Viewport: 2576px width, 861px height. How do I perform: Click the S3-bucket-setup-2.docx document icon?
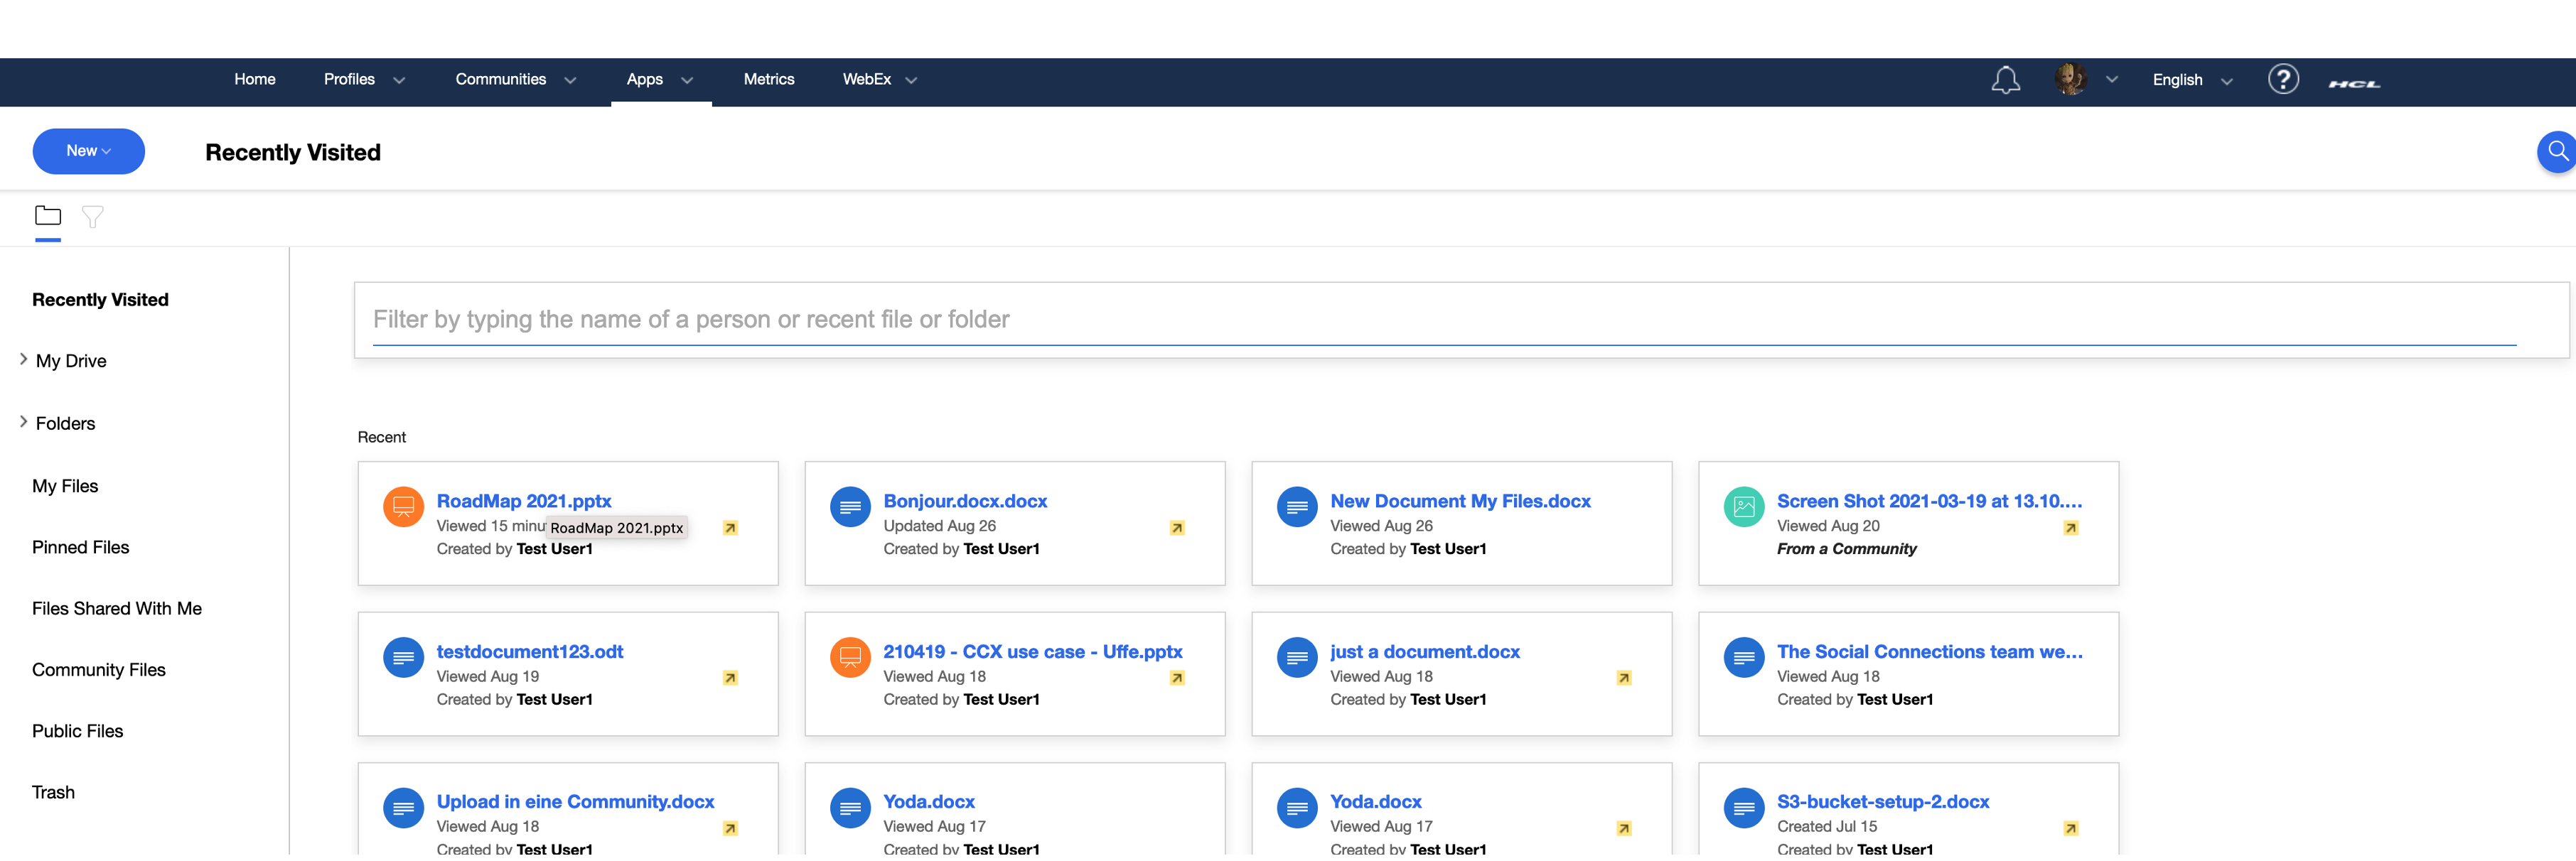click(x=1744, y=809)
